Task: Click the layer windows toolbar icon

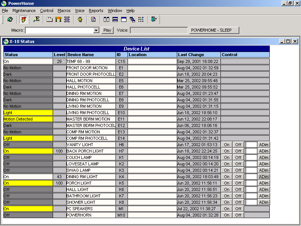Action: pyautogui.click(x=124, y=20)
